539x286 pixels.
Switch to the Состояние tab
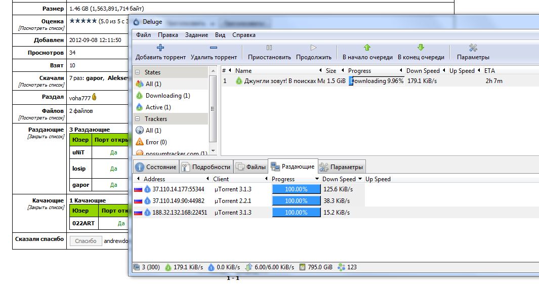(156, 167)
